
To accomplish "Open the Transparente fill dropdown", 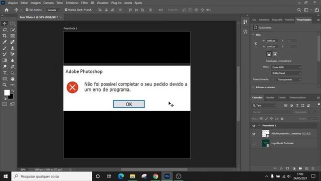I will [x=288, y=79].
